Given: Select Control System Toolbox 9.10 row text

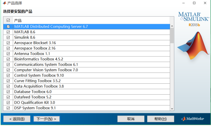Looking at the screenshot, I should point(39,75).
